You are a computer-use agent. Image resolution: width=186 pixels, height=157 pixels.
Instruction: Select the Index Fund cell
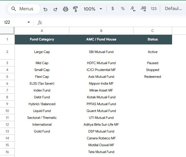(x=42, y=90)
